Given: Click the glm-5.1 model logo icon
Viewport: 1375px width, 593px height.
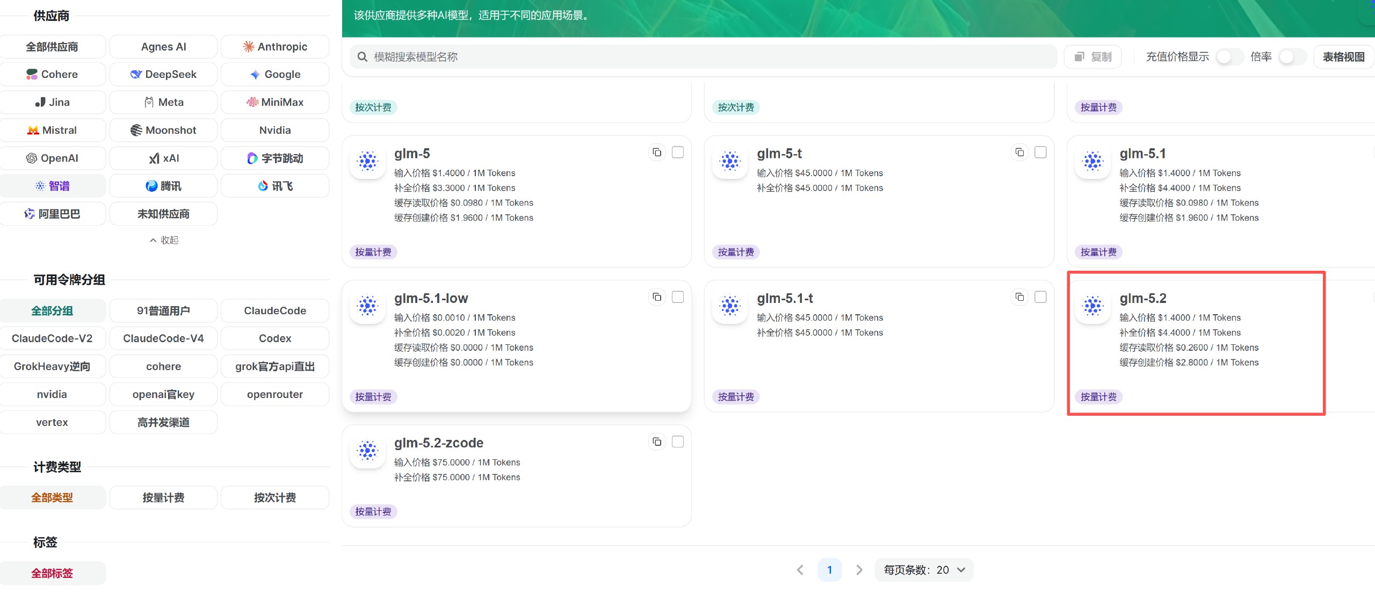Looking at the screenshot, I should (1093, 161).
